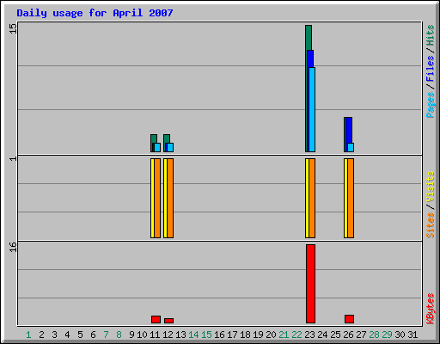This screenshot has width=440, height=344.
Task: Select green day label '14'
Action: (193, 335)
